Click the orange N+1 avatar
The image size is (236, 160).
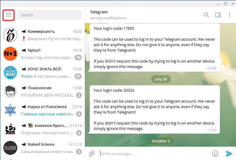[x=10, y=54]
